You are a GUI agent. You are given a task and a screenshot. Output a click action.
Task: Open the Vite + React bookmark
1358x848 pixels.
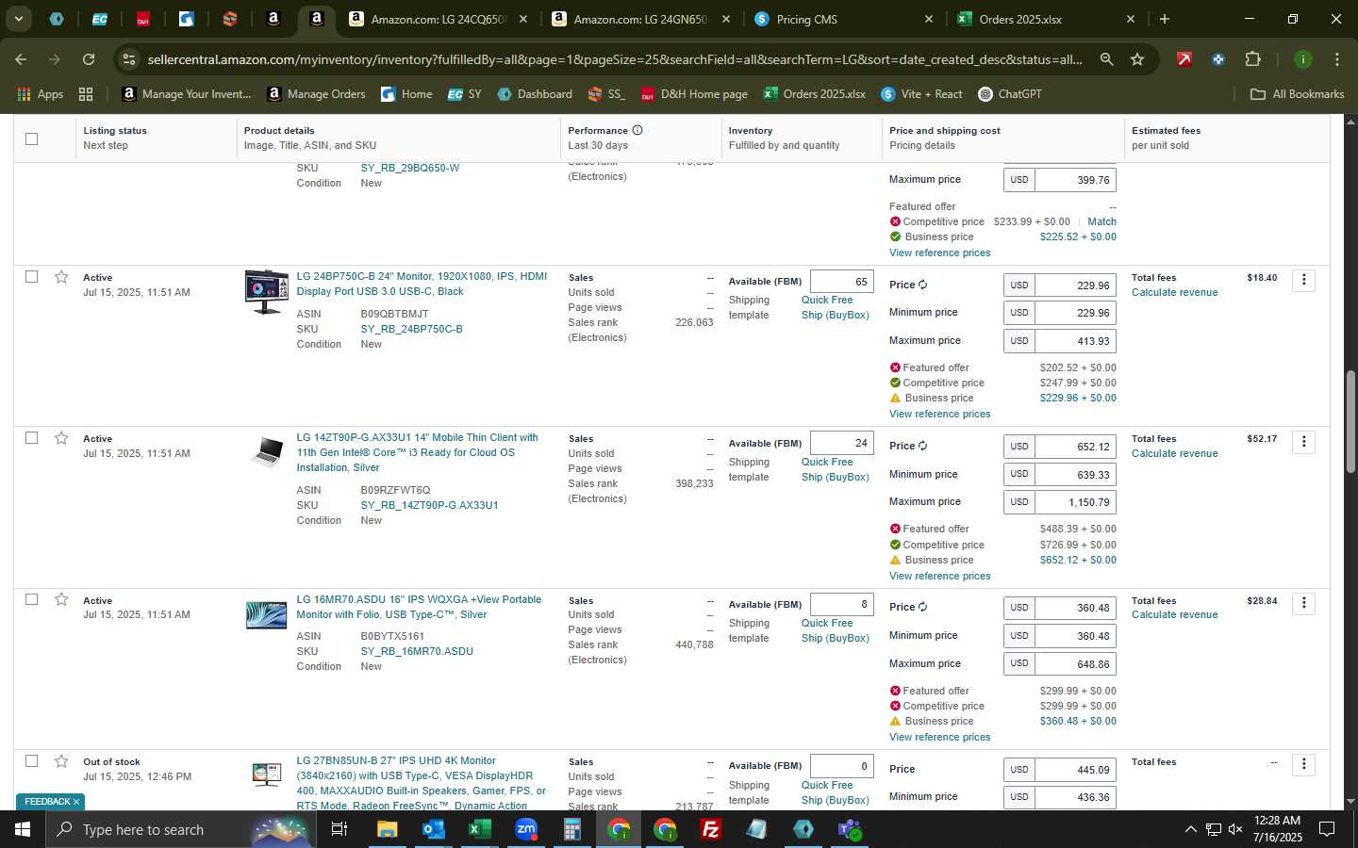(921, 94)
